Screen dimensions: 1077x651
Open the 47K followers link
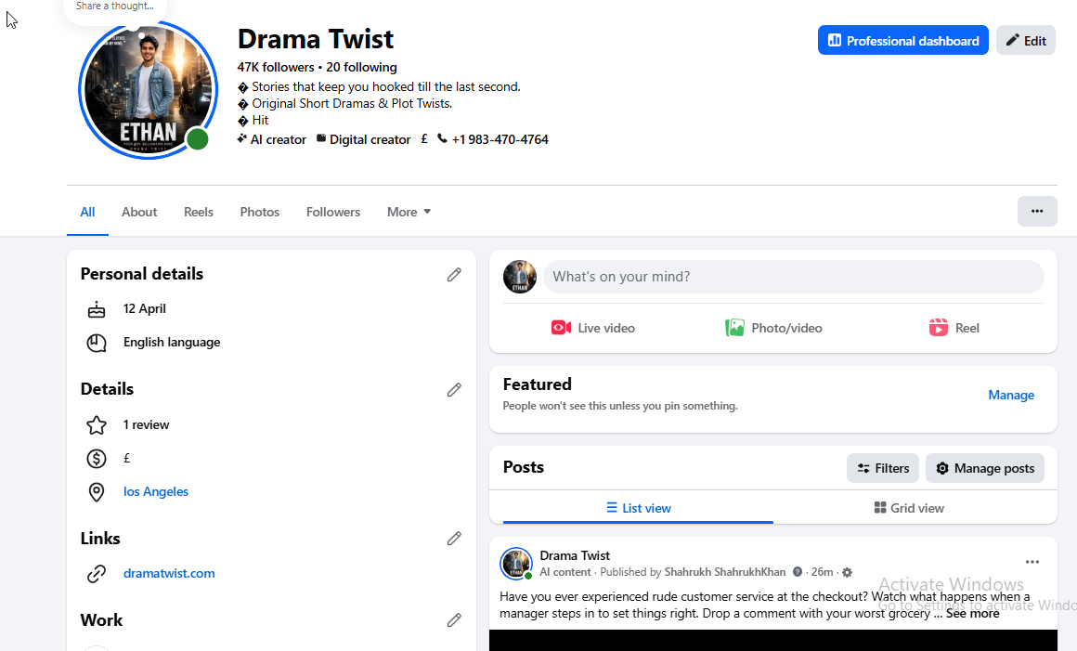276,67
